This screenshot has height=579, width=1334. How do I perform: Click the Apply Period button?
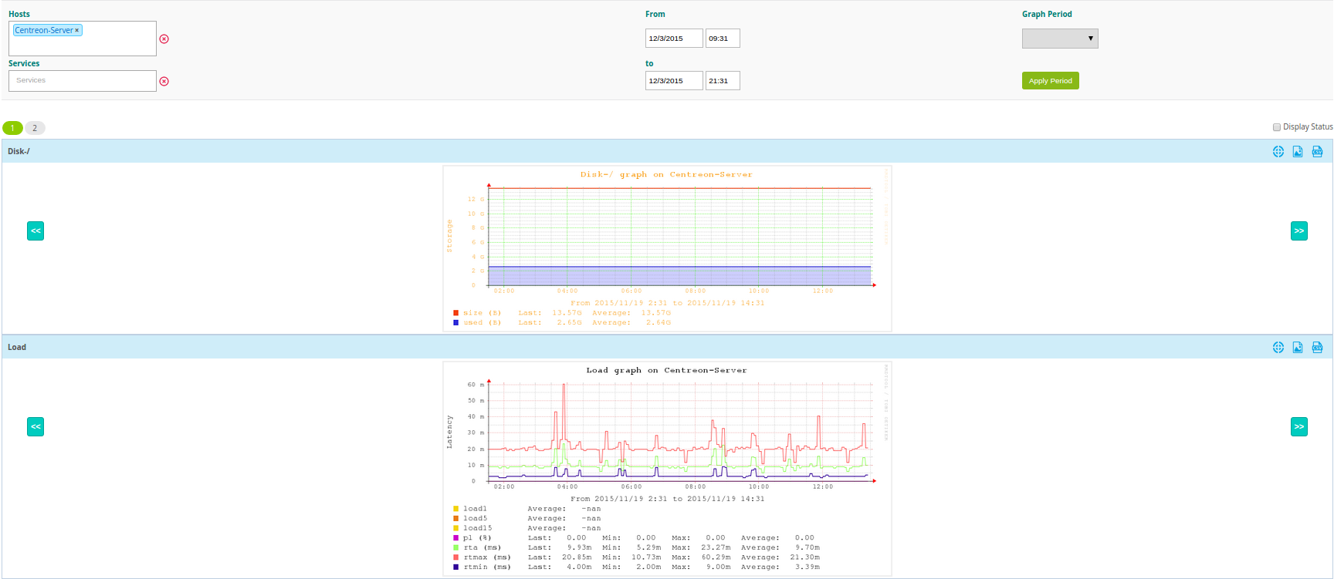click(1050, 81)
